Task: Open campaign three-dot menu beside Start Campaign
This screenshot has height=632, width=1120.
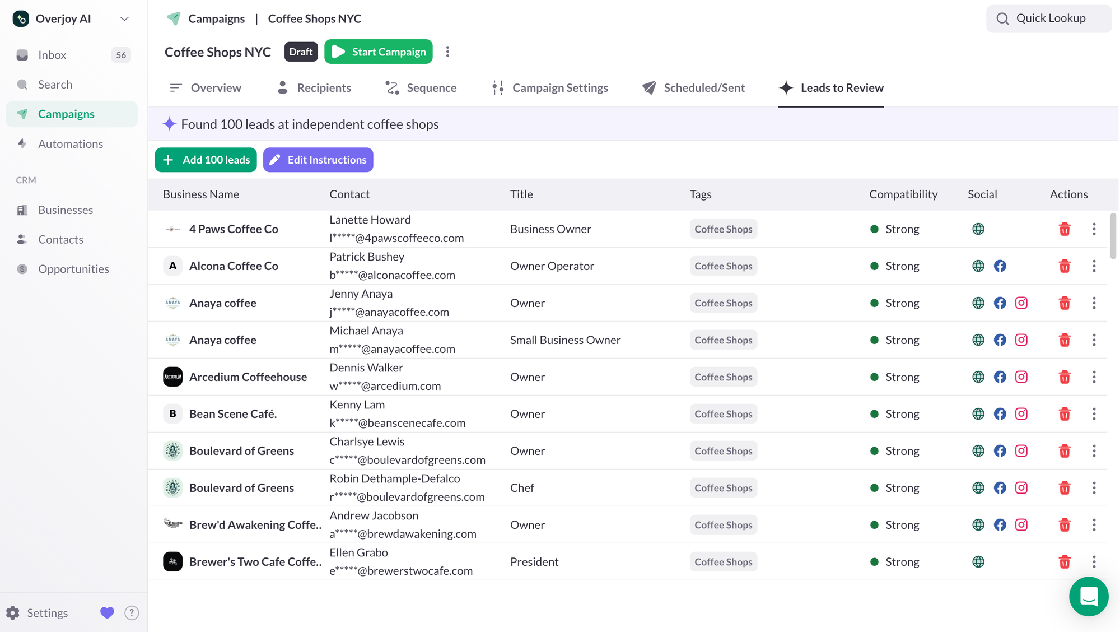Action: tap(447, 52)
